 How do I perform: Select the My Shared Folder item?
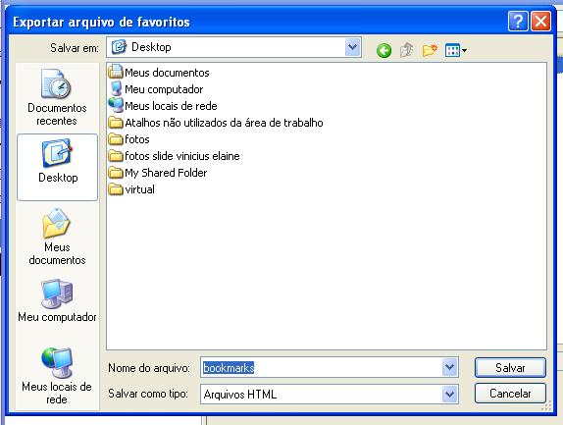[x=158, y=173]
